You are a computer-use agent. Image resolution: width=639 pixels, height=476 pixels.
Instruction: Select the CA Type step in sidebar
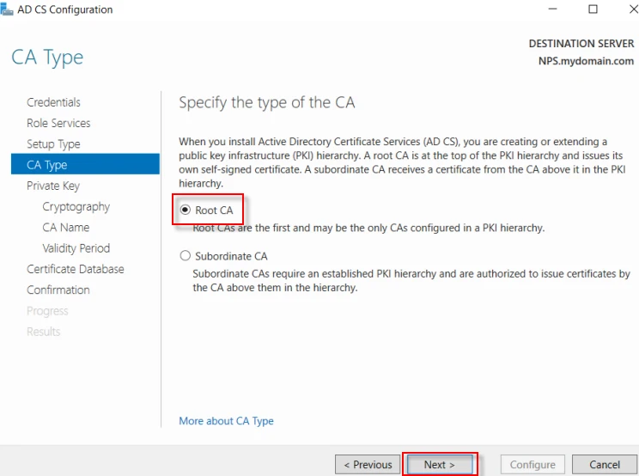click(x=47, y=165)
